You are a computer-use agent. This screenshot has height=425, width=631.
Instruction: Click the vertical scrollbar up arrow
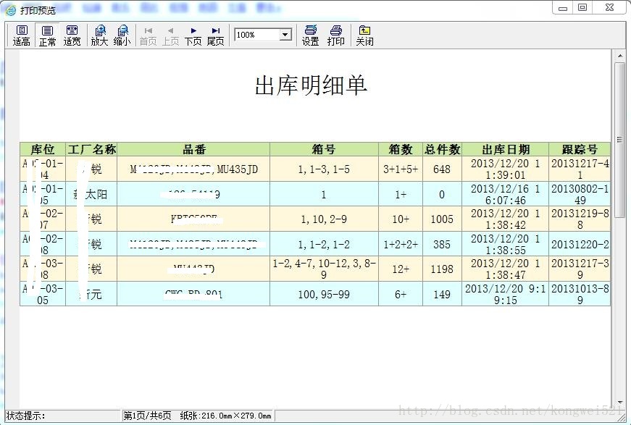pos(619,55)
